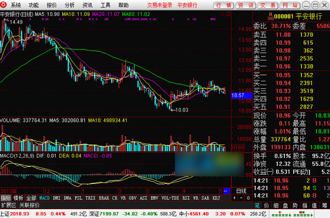330x218 pixels.
Task: Click the blue marker at timeline end
Action: (x=227, y=191)
